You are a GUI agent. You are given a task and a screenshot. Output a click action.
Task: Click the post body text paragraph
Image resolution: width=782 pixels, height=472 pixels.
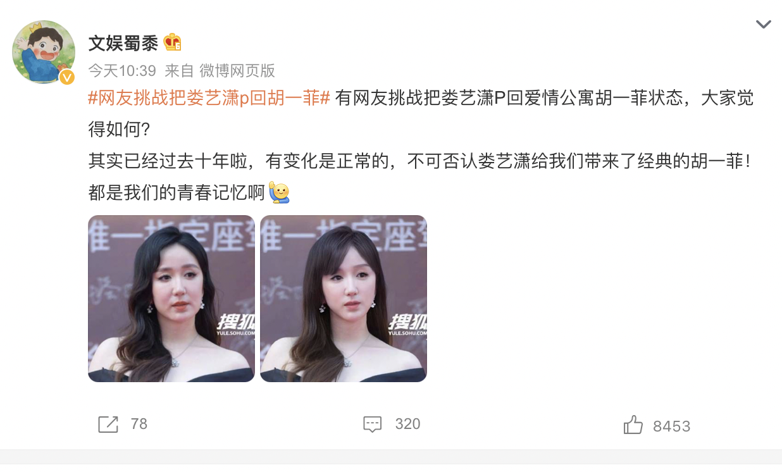421,146
